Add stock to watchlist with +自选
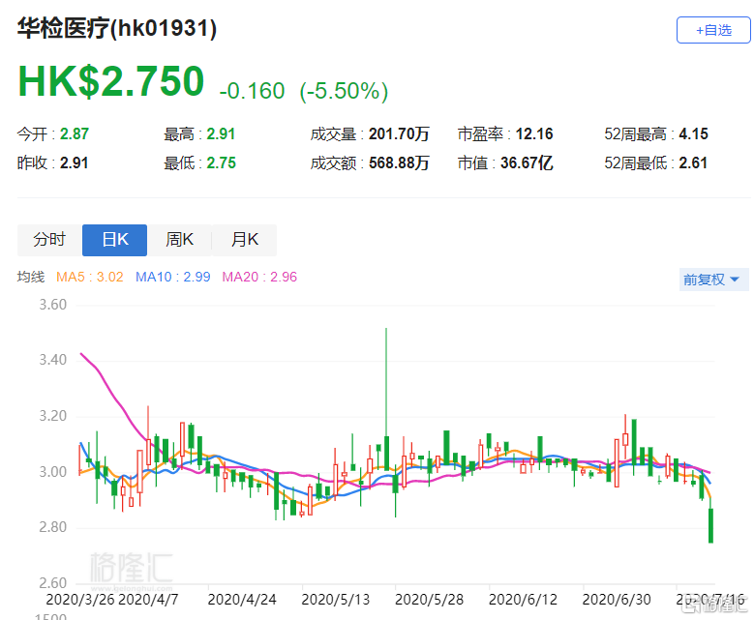 coord(712,30)
